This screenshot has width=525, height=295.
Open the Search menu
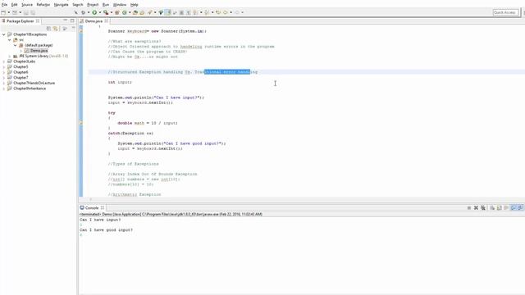pos(78,5)
